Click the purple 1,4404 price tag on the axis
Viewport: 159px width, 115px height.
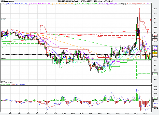coord(155,49)
